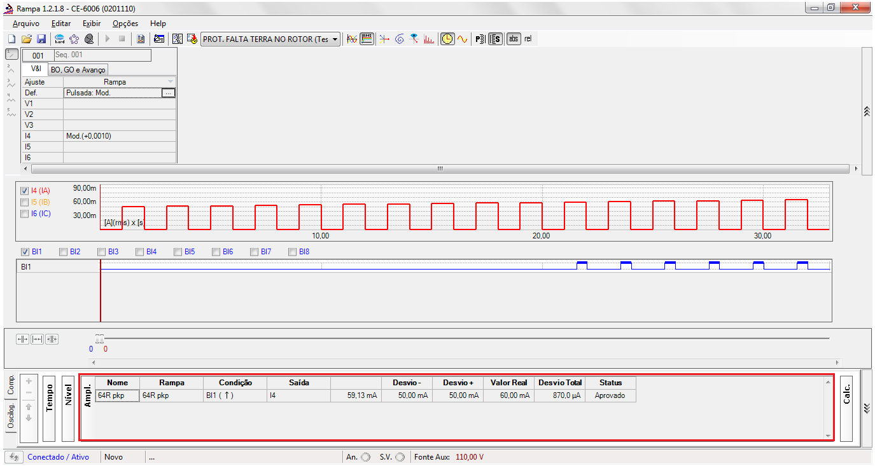Screen dimensions: 875x466
Task: Open PROT. FALTA TERRA NO ROTOR dropdown
Action: click(x=271, y=39)
